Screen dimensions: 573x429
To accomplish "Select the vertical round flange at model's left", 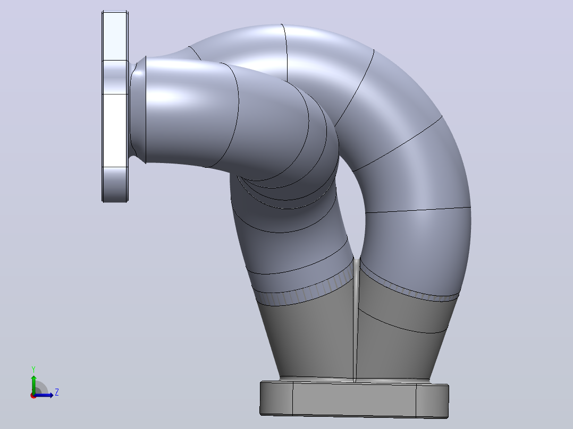I will 115,106.
